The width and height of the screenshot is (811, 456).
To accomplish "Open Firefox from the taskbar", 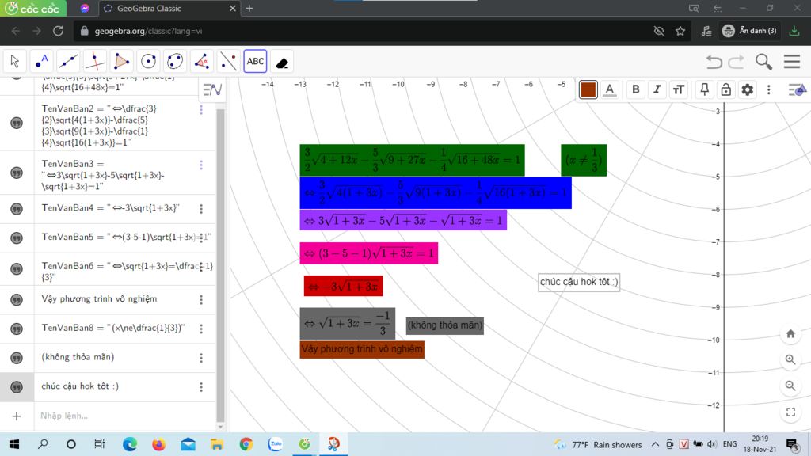I will (x=158, y=444).
